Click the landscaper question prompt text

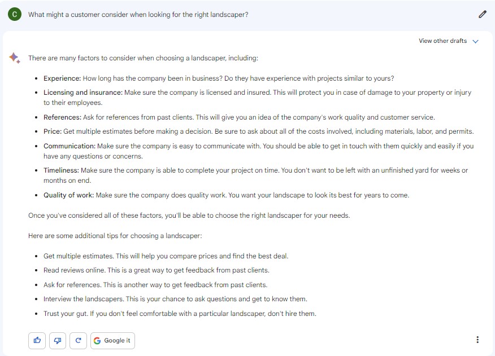pos(138,15)
